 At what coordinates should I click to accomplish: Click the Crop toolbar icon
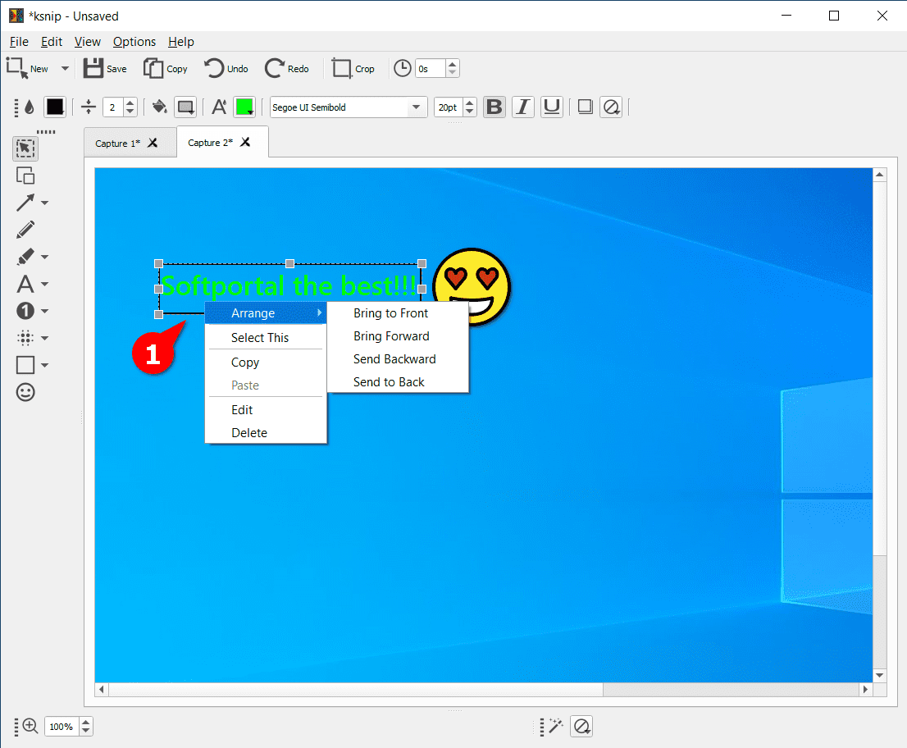(x=342, y=68)
